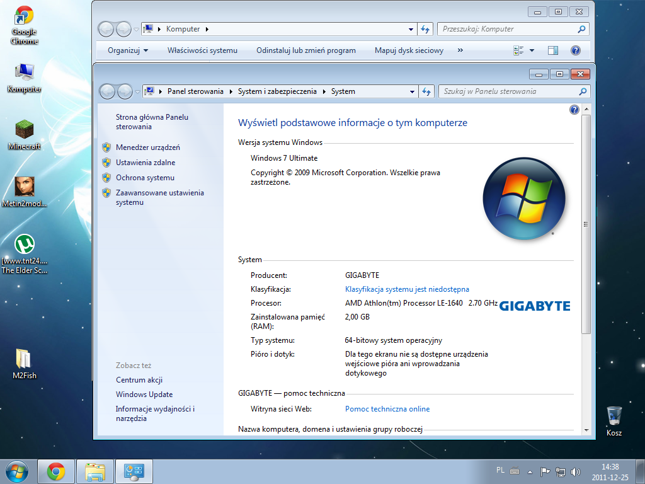Expand System address bar history dropdown
This screenshot has height=484, width=645.
coord(412,92)
